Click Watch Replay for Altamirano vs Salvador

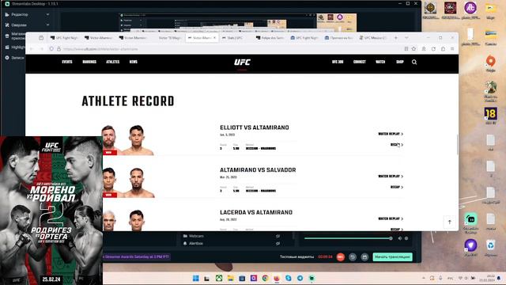click(391, 176)
